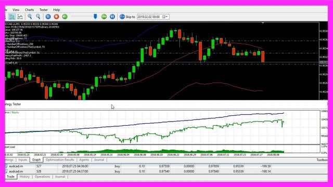Click open time 2018.07.25 04:37:00

[75, 171]
